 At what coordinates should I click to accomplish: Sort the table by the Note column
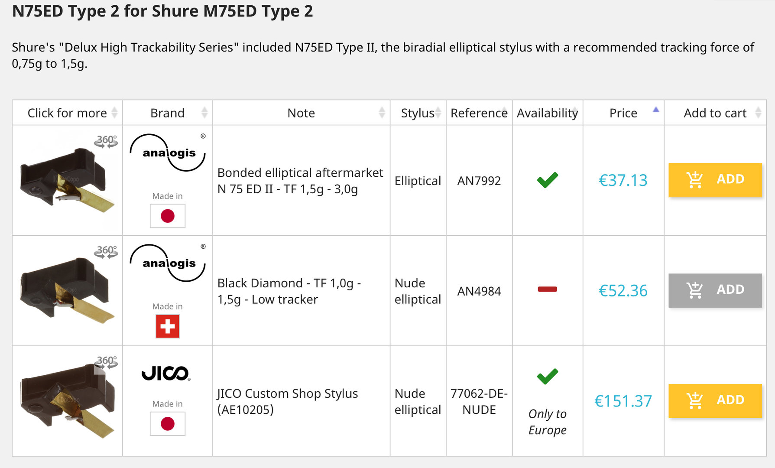[302, 113]
